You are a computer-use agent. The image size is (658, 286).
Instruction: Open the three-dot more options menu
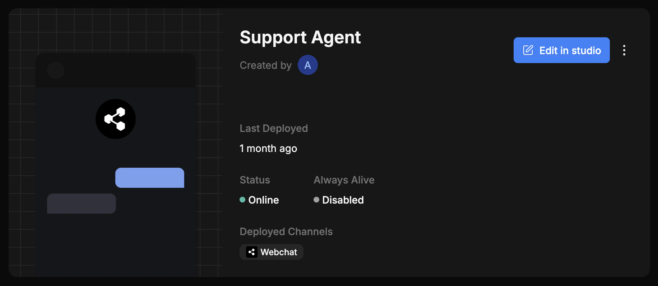(624, 50)
